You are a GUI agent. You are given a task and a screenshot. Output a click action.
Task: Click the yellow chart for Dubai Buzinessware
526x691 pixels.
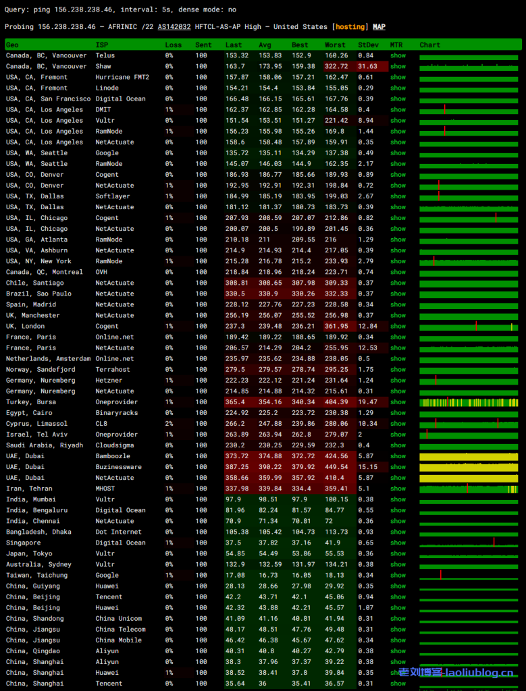pyautogui.click(x=469, y=467)
